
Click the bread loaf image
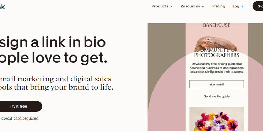tap(216, 44)
